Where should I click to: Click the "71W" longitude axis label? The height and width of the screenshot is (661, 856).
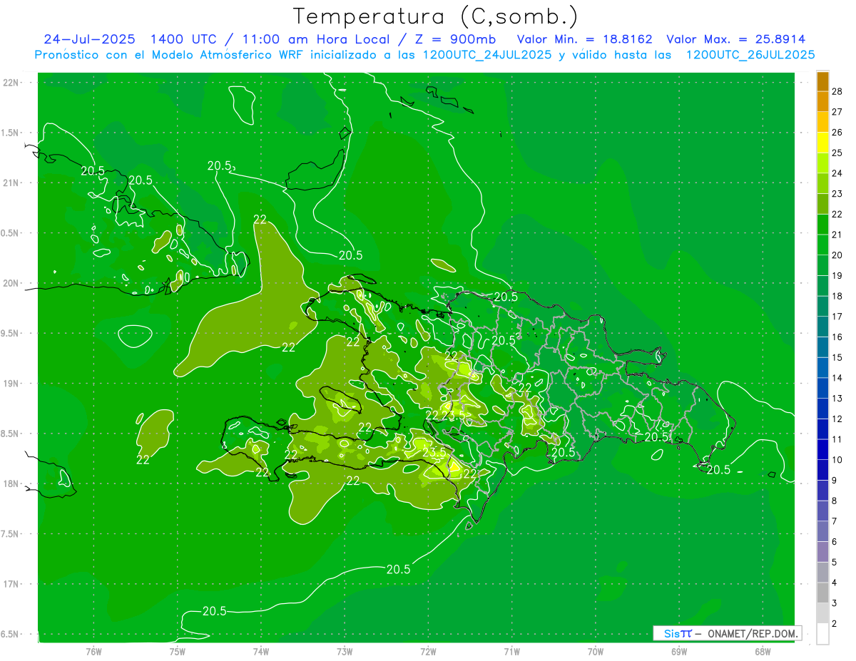click(511, 651)
